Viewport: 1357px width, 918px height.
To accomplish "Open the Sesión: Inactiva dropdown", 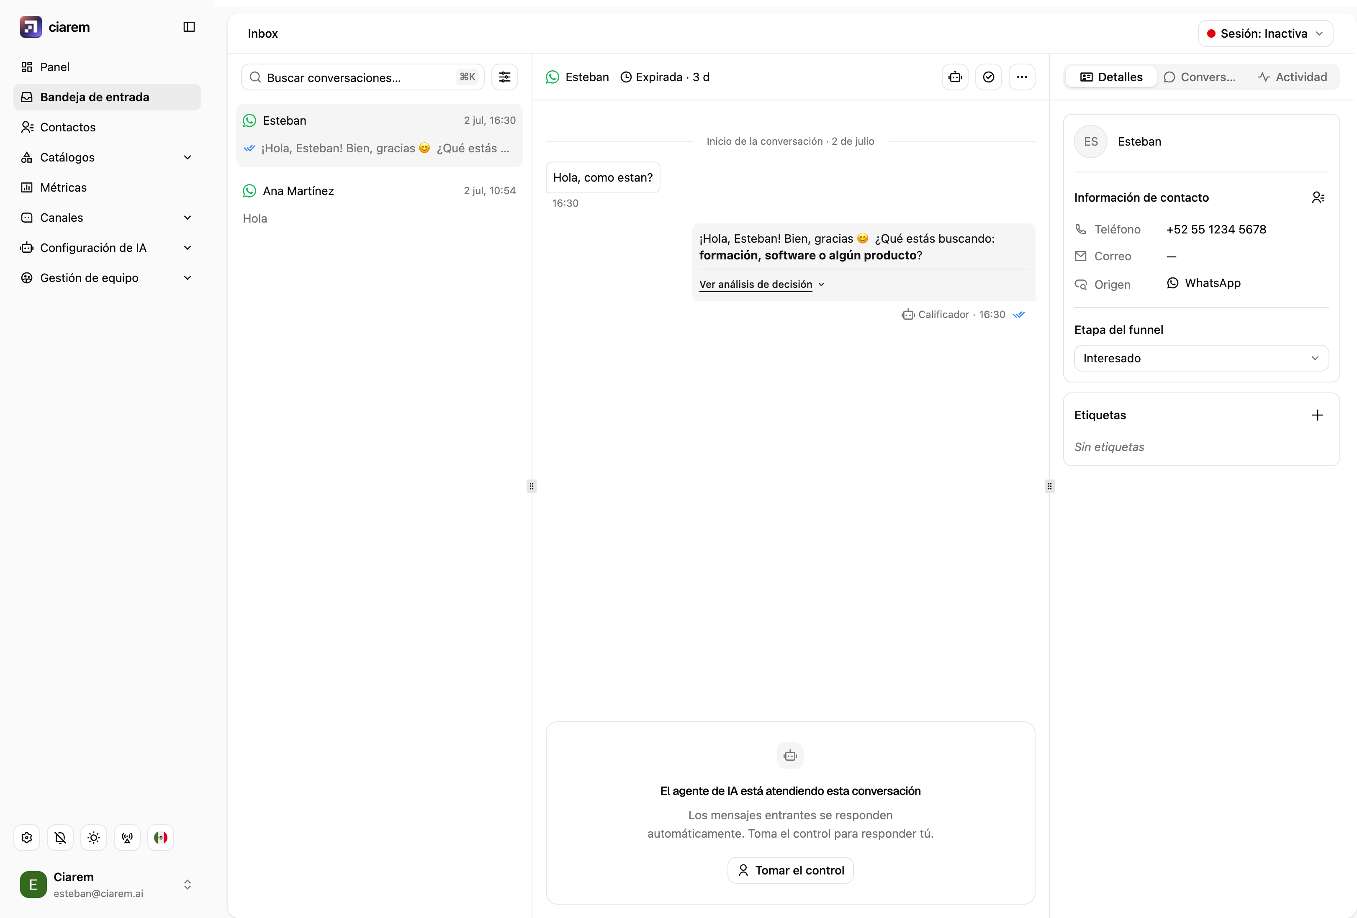I will click(1265, 33).
